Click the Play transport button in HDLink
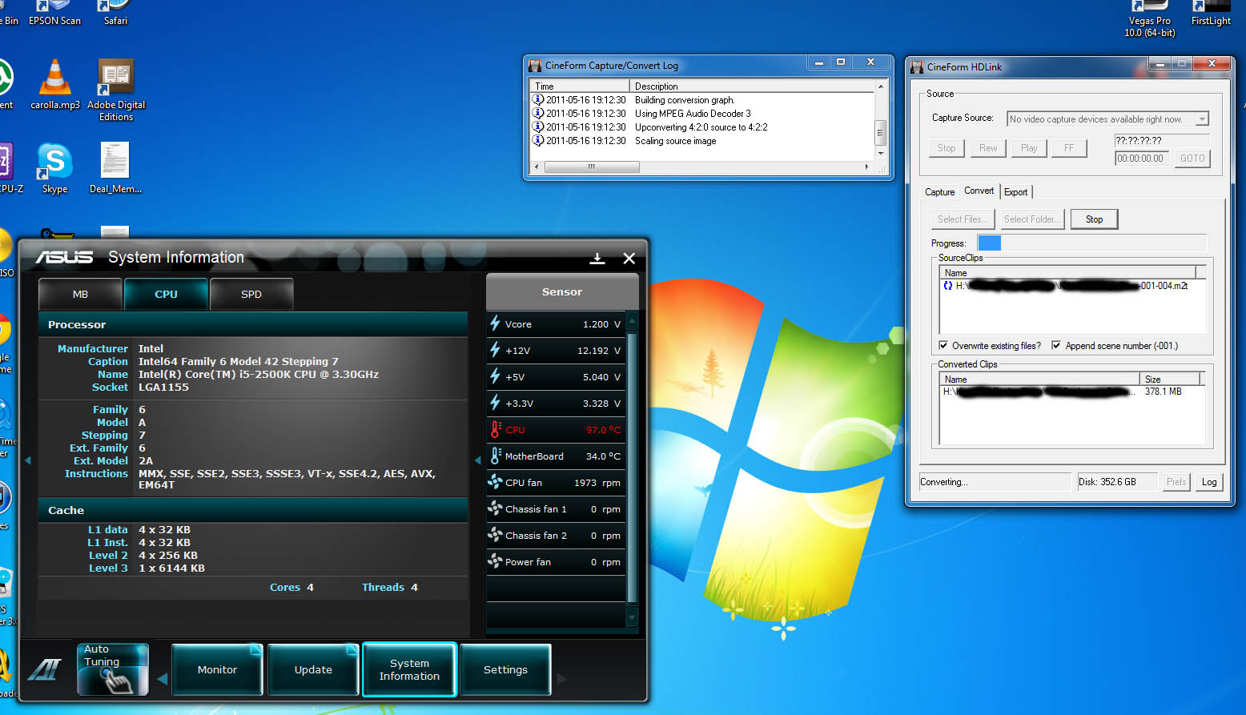The width and height of the screenshot is (1246, 715). [1029, 148]
